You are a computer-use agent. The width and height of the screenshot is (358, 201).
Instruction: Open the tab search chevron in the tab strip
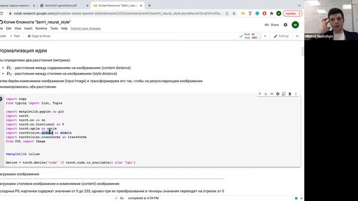pyautogui.click(x=299, y=6)
